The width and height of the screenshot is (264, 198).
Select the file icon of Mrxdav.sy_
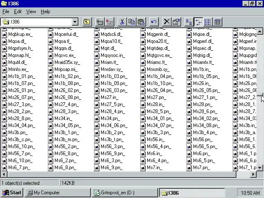(x=97, y=70)
